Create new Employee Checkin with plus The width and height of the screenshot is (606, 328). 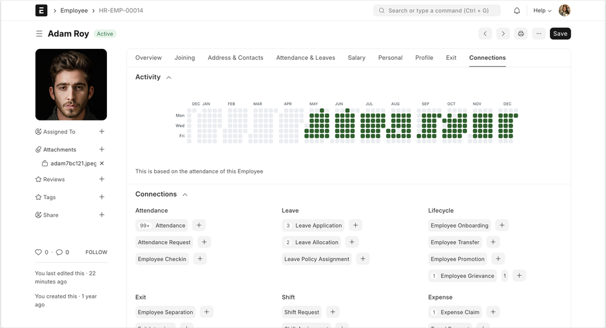click(x=200, y=259)
